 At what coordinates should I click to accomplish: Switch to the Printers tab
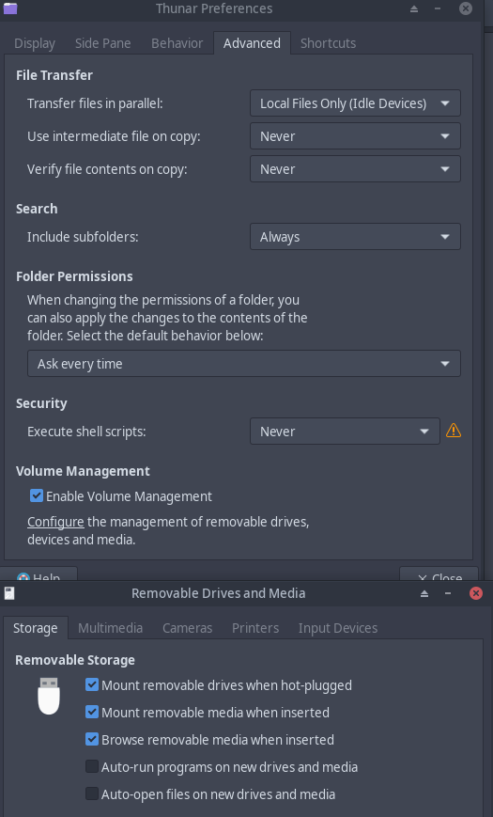click(255, 628)
